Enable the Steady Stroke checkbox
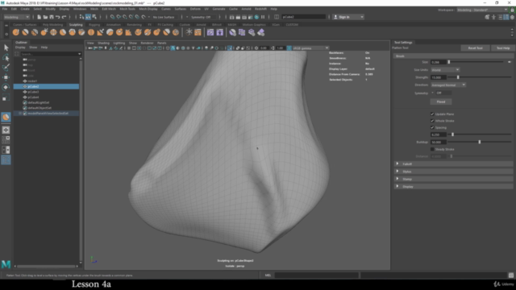This screenshot has width=516, height=290. tap(432, 149)
